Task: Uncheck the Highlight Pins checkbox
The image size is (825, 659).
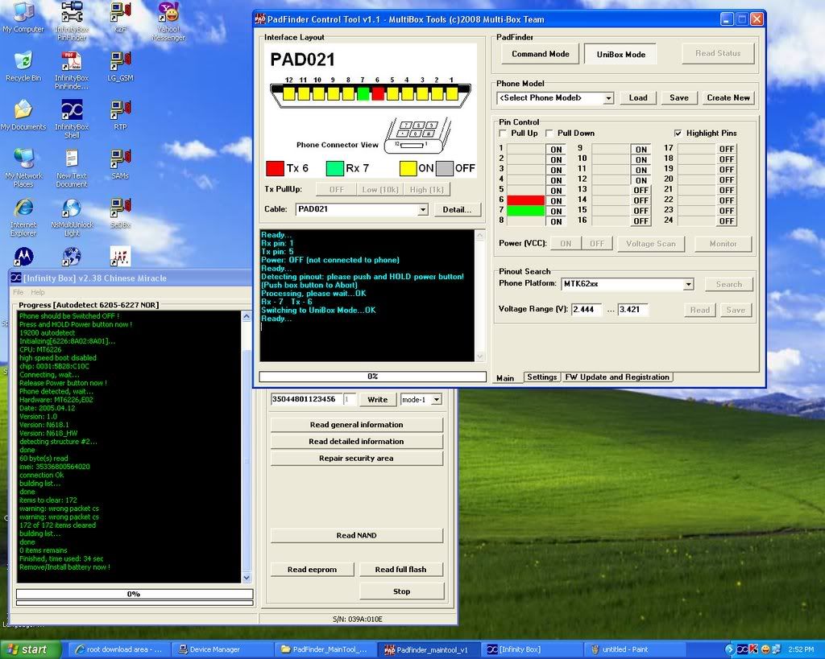Action: pos(678,133)
